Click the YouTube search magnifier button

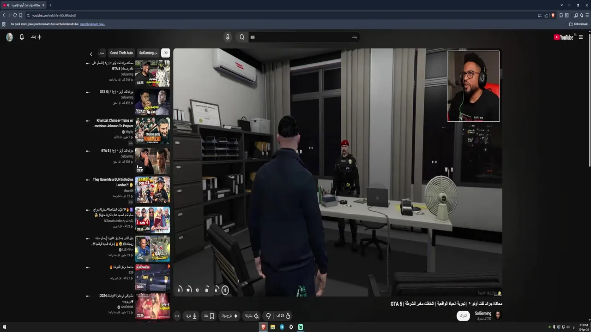(242, 37)
